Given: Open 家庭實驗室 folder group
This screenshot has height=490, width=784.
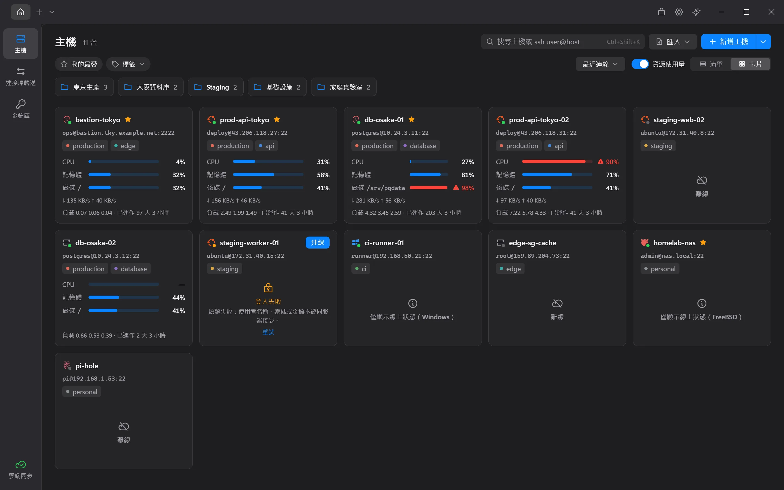Looking at the screenshot, I should 344,87.
